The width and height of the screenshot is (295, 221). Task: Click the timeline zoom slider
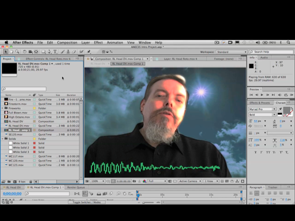coord(149,203)
